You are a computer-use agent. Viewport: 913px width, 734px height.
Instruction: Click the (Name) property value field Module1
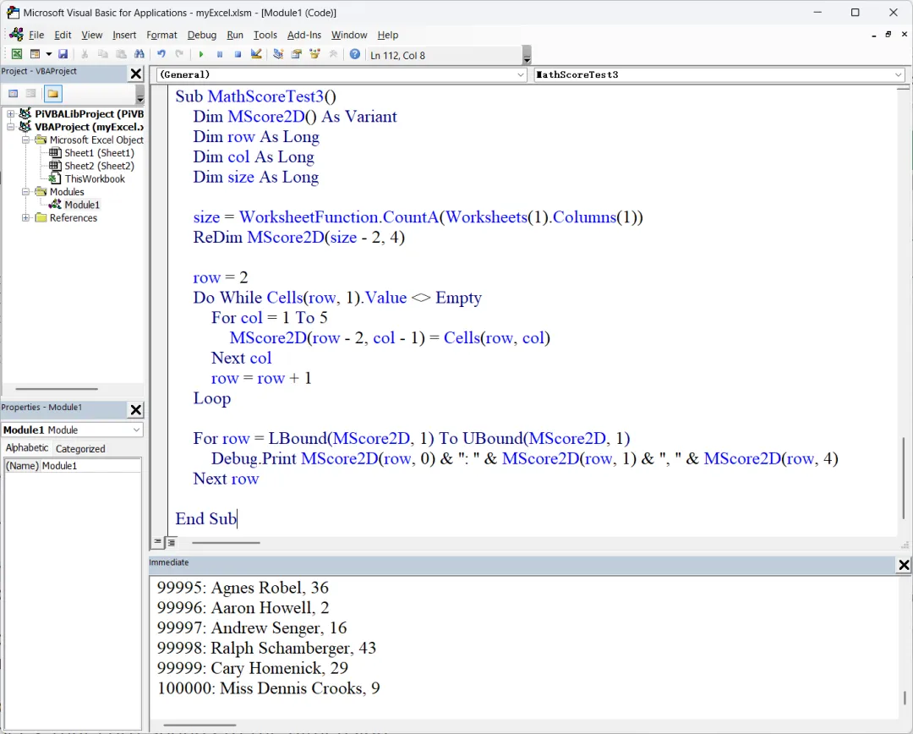point(90,465)
